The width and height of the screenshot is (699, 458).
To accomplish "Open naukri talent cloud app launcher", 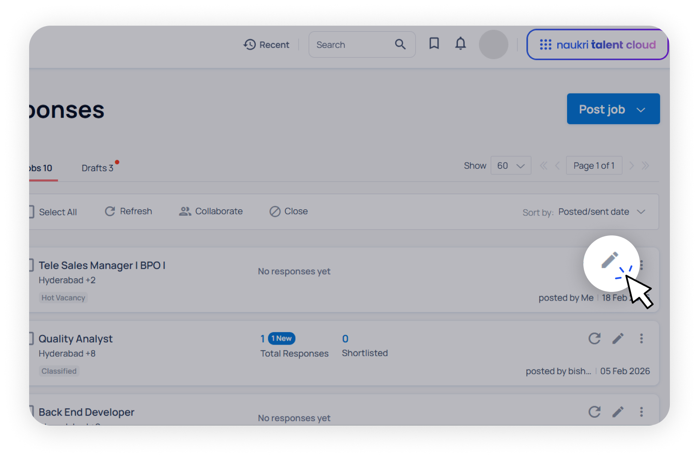I will (x=597, y=45).
